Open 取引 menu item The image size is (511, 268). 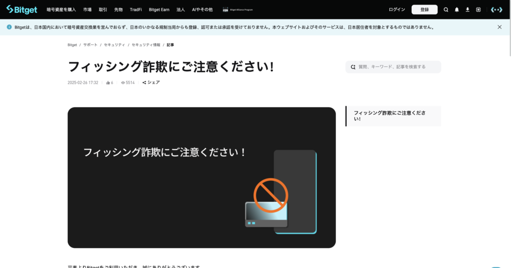(103, 10)
